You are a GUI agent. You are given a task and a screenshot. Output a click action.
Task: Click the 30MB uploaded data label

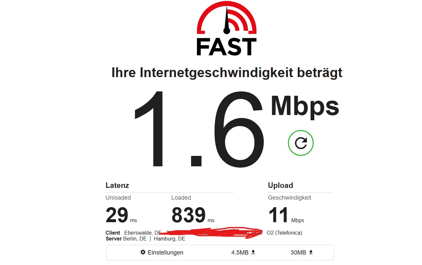tap(298, 253)
